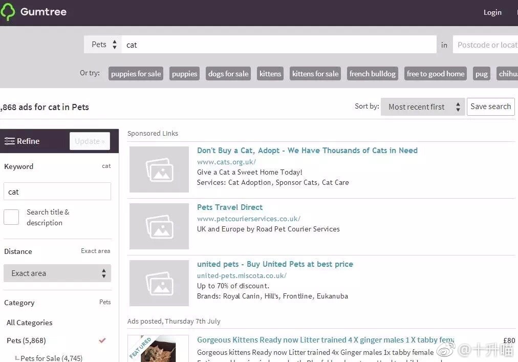Choose the kittens suggestion tag
Screen dimensions: 518x362
[x=270, y=74]
